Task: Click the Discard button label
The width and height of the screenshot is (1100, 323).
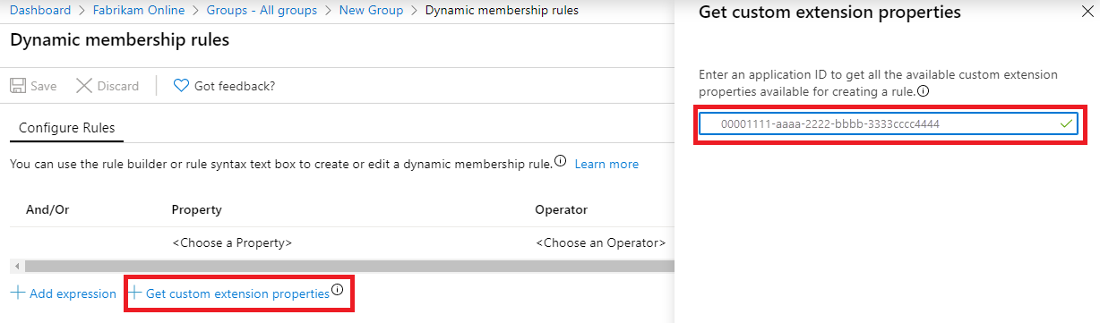Action: point(118,87)
